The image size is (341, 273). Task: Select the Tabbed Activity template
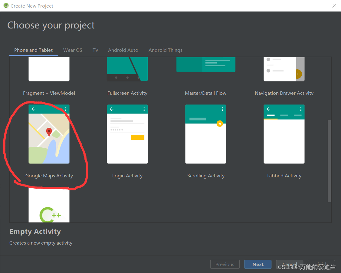284,134
